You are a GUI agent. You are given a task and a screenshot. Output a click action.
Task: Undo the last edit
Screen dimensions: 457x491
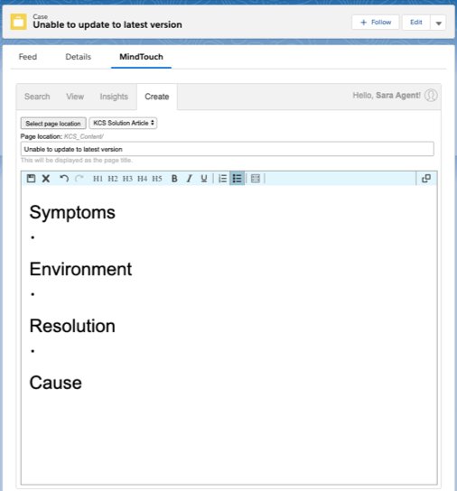(64, 179)
